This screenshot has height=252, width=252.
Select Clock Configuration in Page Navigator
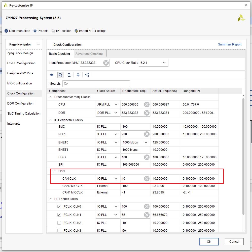click(24, 93)
